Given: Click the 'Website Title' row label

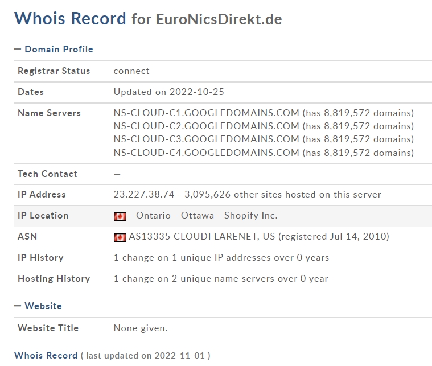Looking at the screenshot, I should coord(48,328).
